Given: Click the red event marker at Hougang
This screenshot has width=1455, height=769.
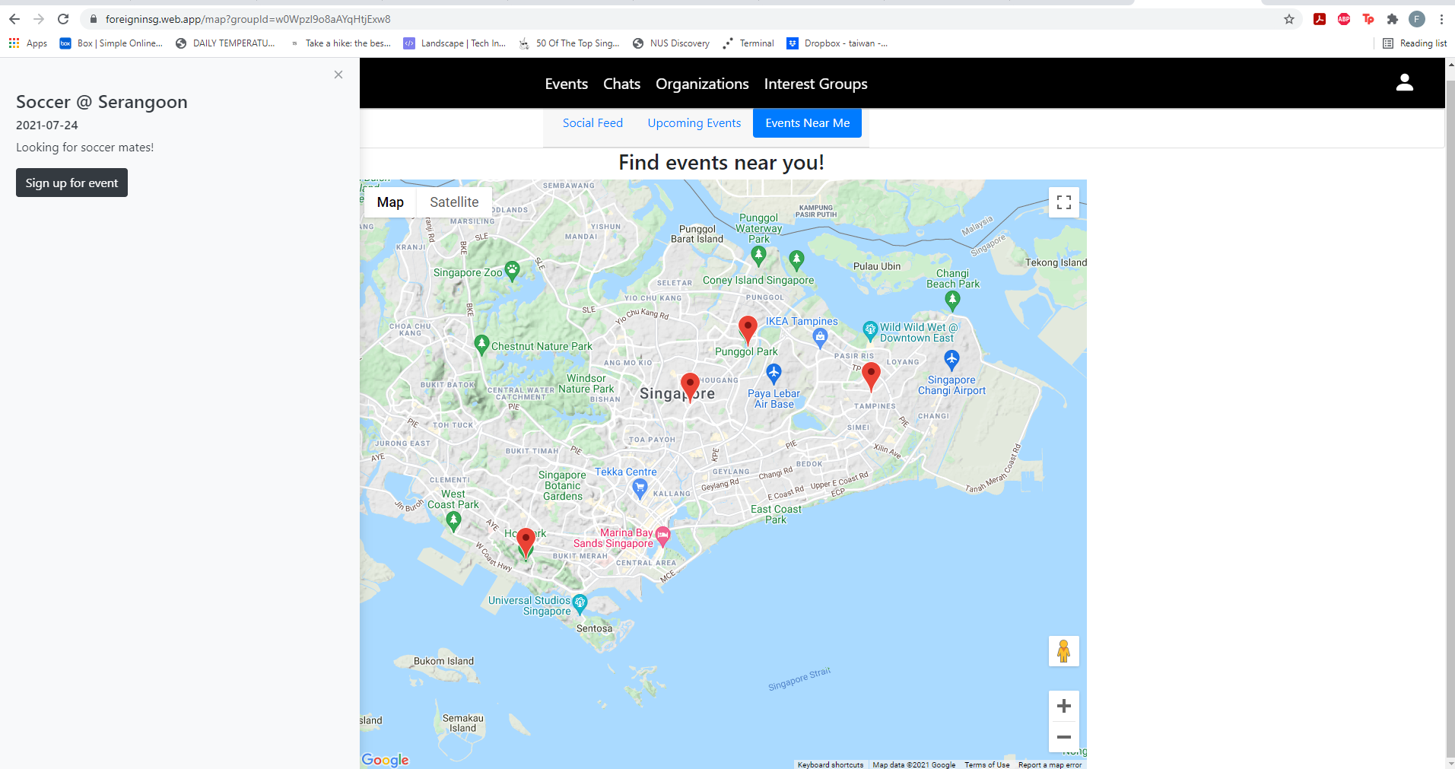Looking at the screenshot, I should click(690, 386).
